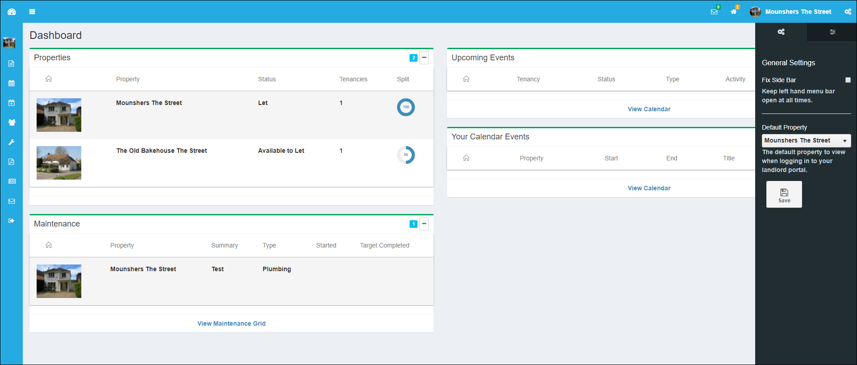Open the maintenance wrench icon in sidebar
The image size is (857, 365).
[x=12, y=142]
